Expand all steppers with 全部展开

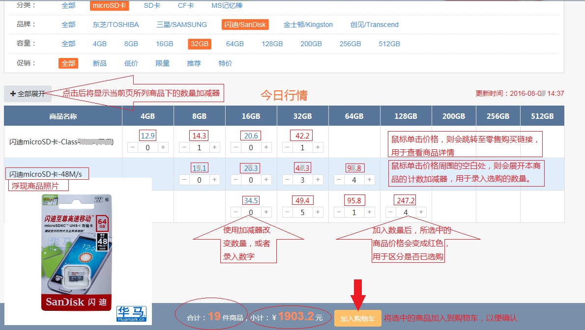tap(28, 94)
